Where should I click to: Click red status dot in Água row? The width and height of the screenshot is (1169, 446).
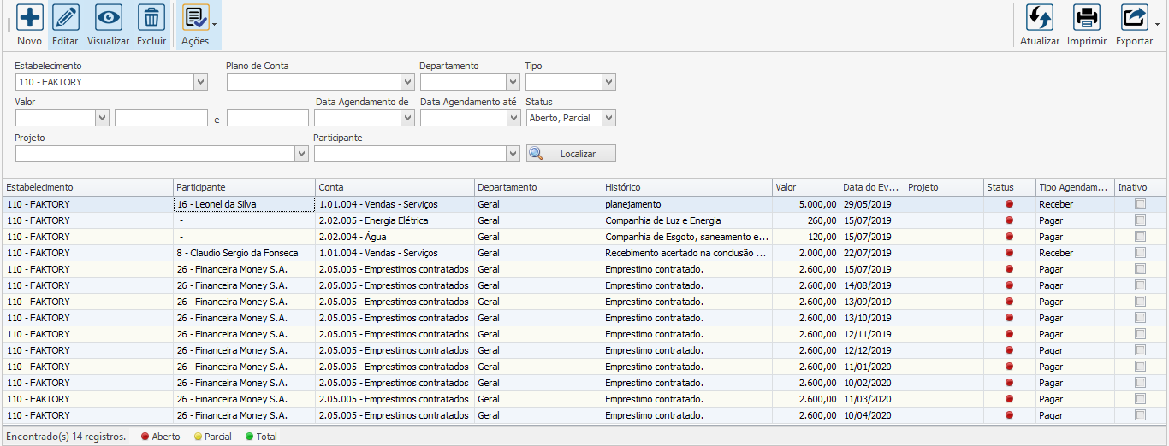tap(1009, 237)
